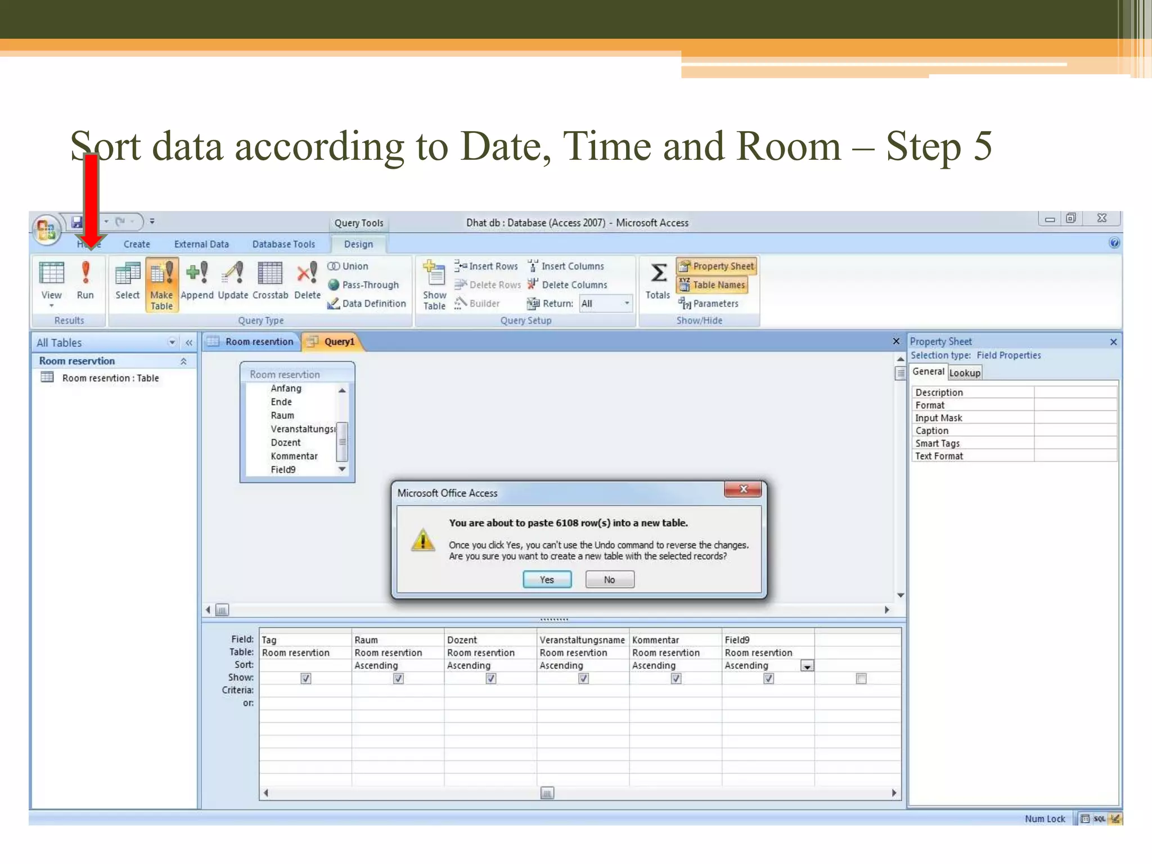Switch to Datasheet view in status bar
Screen dimensions: 1152x864
pyautogui.click(x=1085, y=819)
